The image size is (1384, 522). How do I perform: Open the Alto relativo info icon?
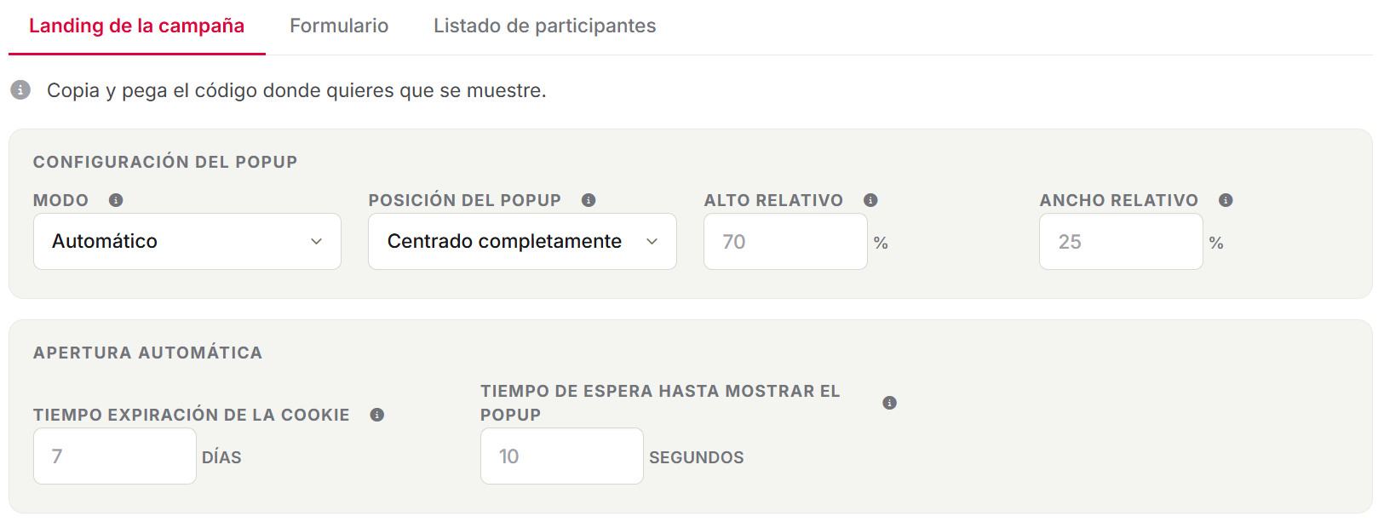tap(870, 200)
